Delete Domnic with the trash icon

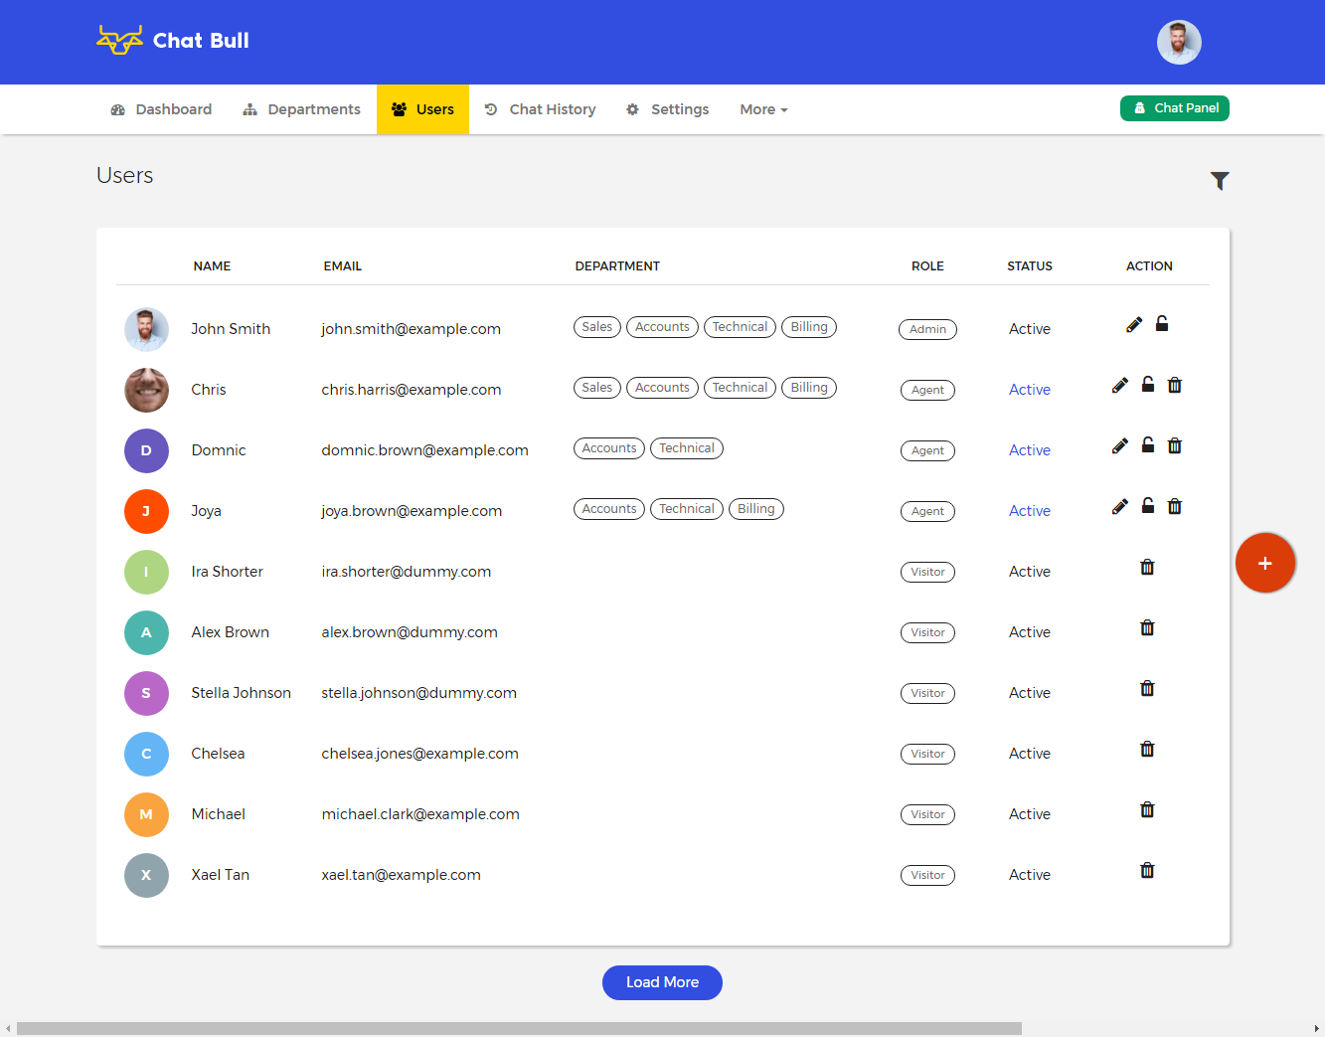(x=1175, y=446)
